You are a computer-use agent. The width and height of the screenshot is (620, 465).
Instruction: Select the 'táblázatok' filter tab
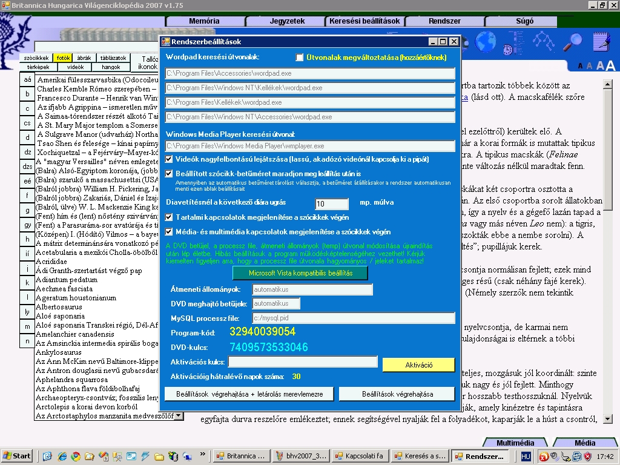(113, 58)
